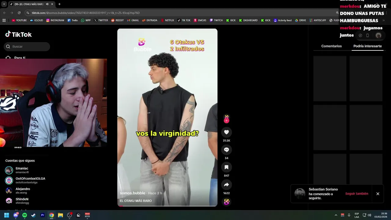Click the phone app icon beside the avatar
Viewport: 391px width, 220px height.
(367, 35)
